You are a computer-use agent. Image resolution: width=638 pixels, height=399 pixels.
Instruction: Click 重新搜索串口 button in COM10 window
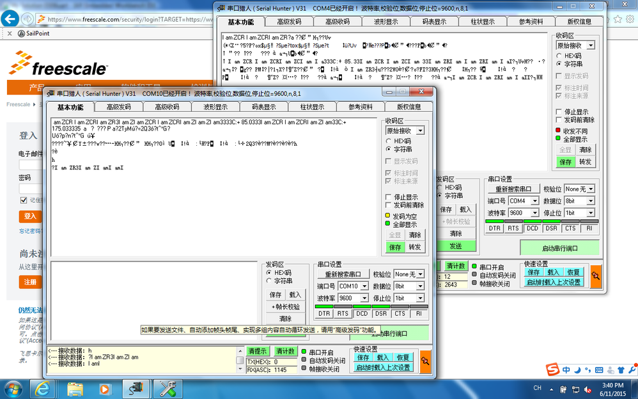click(343, 274)
